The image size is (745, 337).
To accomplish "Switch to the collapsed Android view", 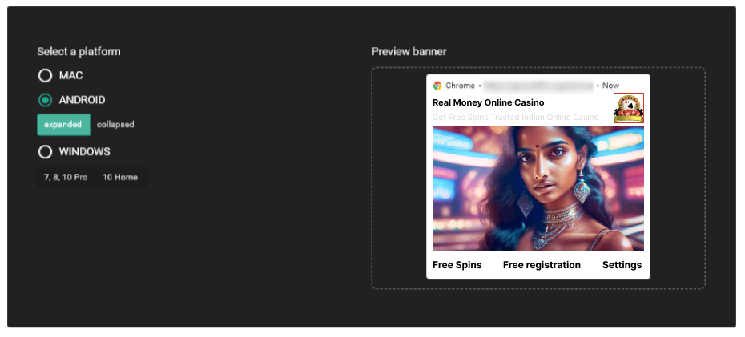I will pos(115,125).
